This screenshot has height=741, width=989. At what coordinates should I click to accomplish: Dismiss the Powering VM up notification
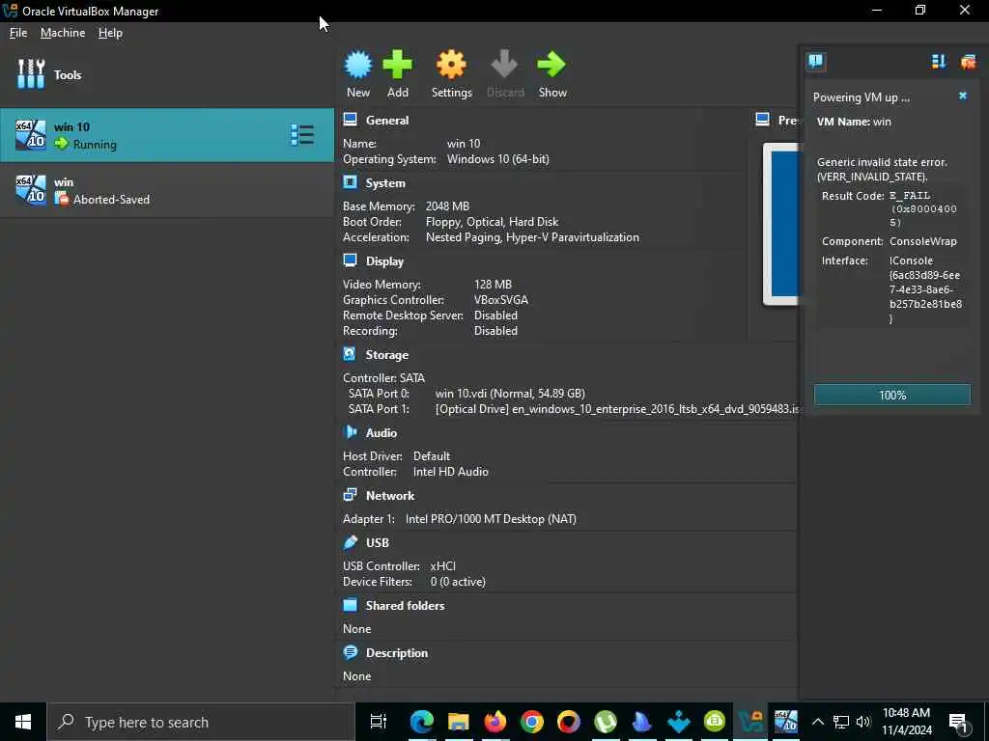coord(963,96)
